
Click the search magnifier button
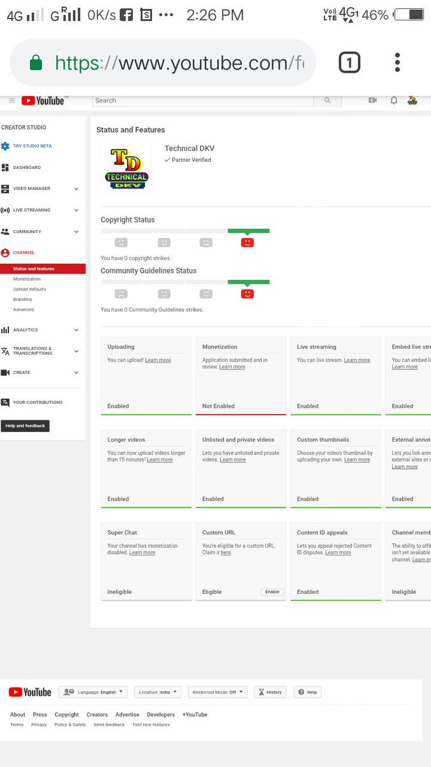(328, 100)
